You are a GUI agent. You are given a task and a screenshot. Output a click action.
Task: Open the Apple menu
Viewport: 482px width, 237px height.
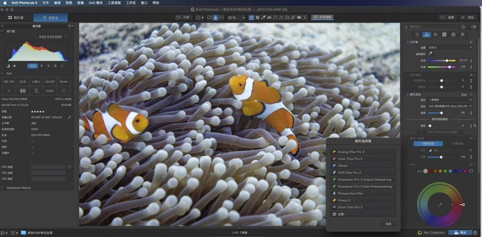tap(5, 3)
